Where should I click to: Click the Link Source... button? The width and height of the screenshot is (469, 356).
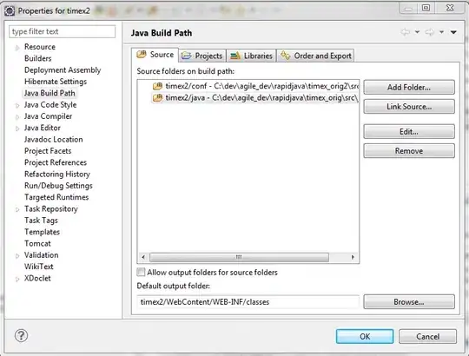409,107
